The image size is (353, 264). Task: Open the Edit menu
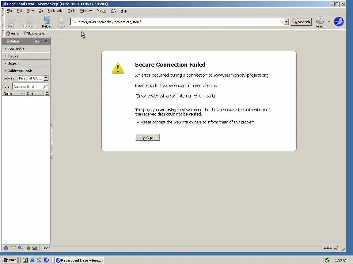click(19, 11)
